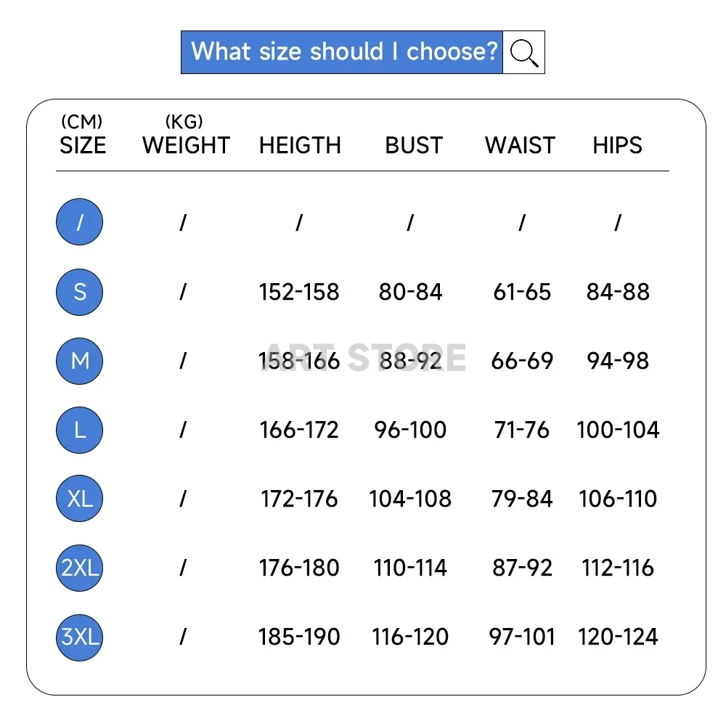Click the 120-124 hips value
This screenshot has width=726, height=726.
(618, 637)
